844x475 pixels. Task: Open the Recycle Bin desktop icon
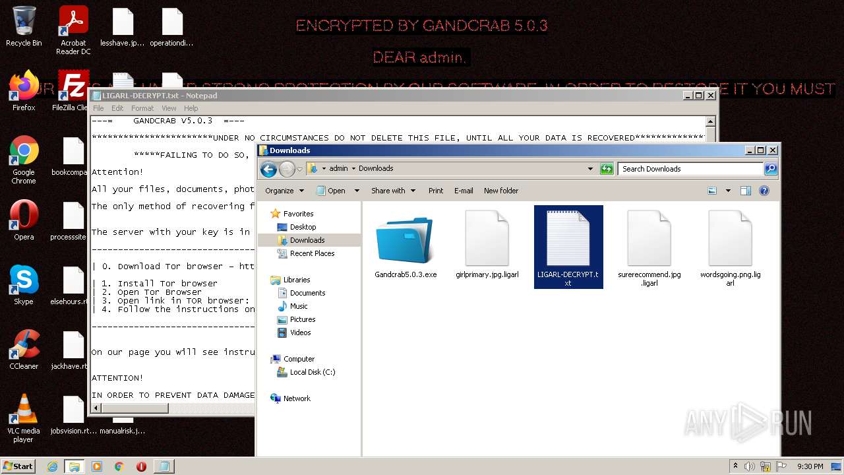24,26
